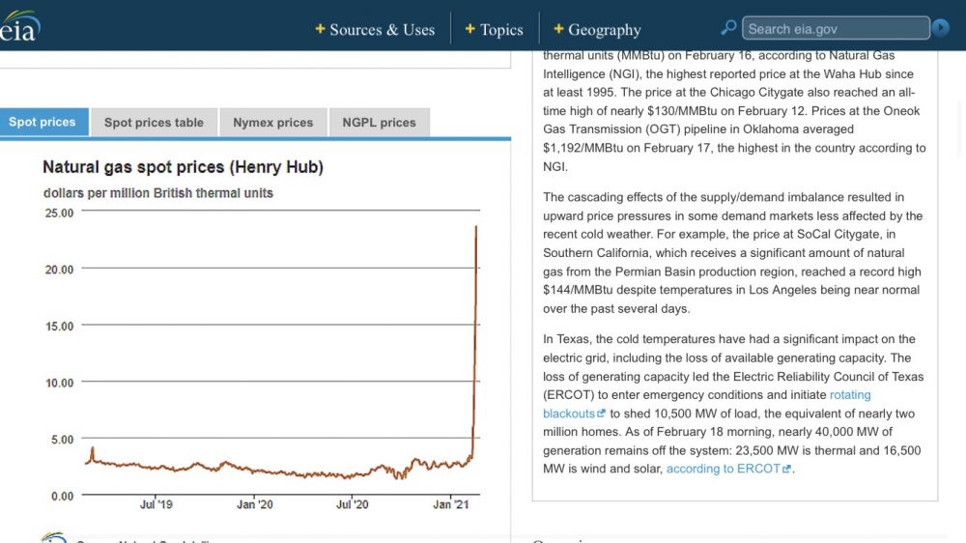The height and width of the screenshot is (543, 966).
Task: Click the chart line near Jul '20
Action: (353, 473)
